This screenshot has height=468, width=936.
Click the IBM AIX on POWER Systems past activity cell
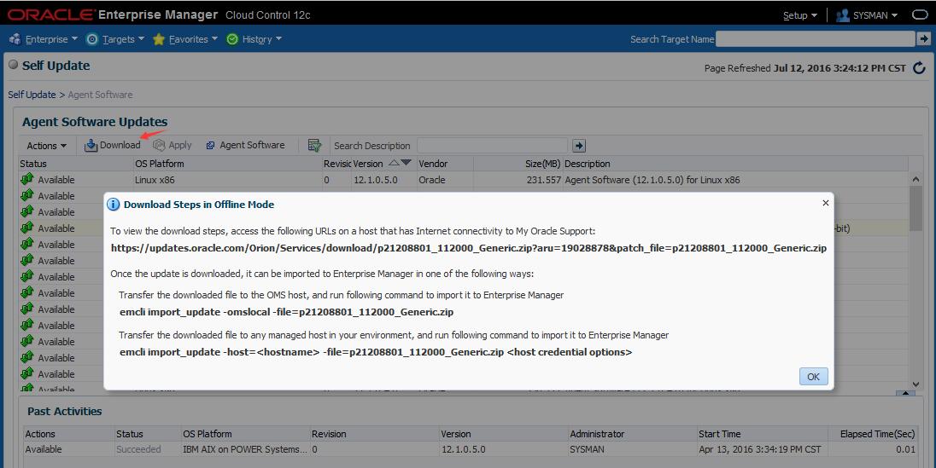pyautogui.click(x=245, y=449)
